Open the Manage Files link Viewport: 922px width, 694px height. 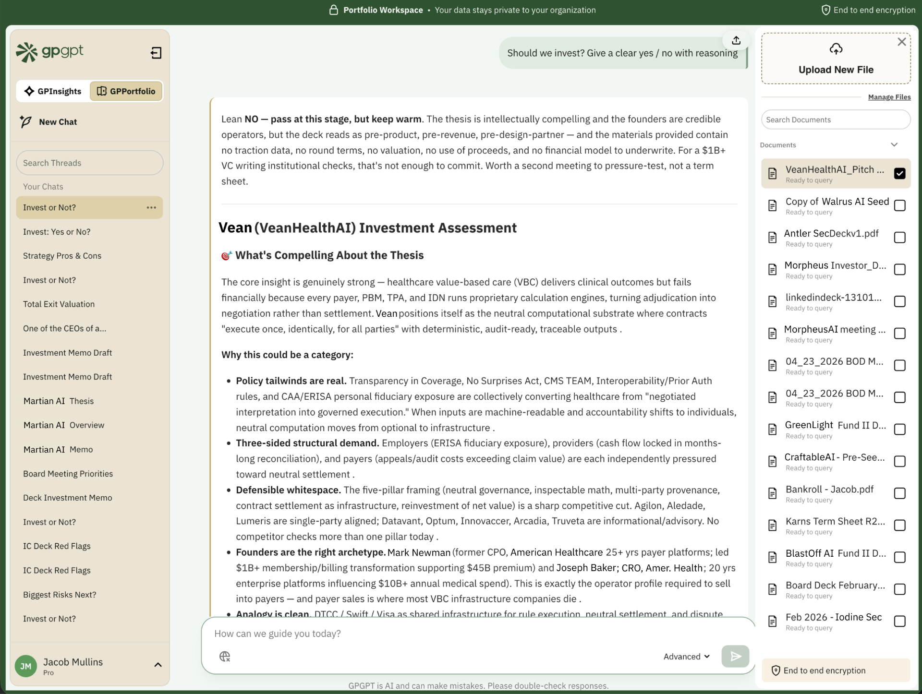click(889, 97)
